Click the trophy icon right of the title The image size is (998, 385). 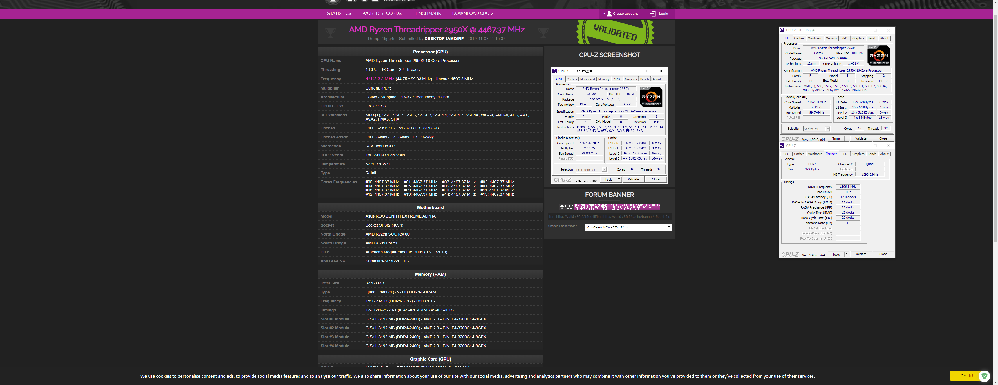coord(543,32)
